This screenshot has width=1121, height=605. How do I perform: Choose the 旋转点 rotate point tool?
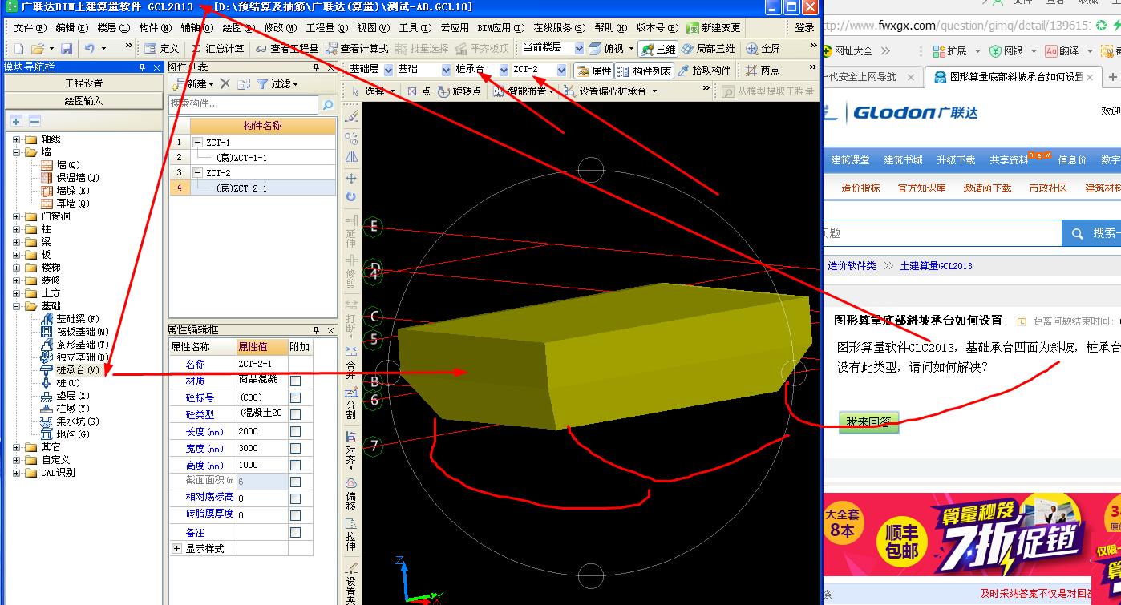(x=459, y=91)
